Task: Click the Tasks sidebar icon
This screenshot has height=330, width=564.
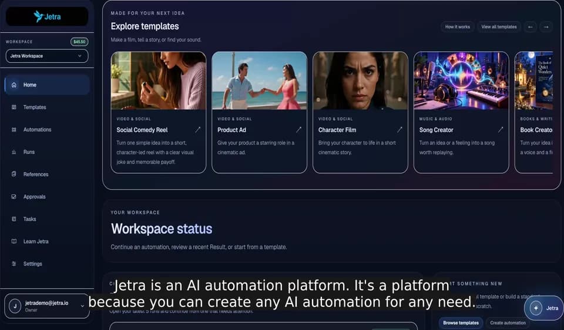Action: coord(14,219)
